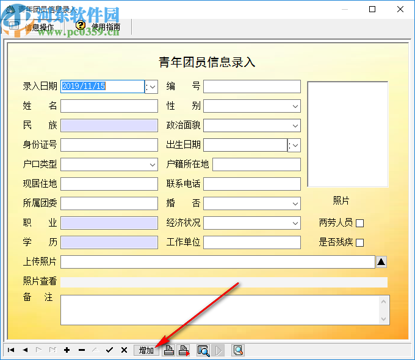Expand the 性别 dropdown
This screenshot has width=415, height=360.
295,106
